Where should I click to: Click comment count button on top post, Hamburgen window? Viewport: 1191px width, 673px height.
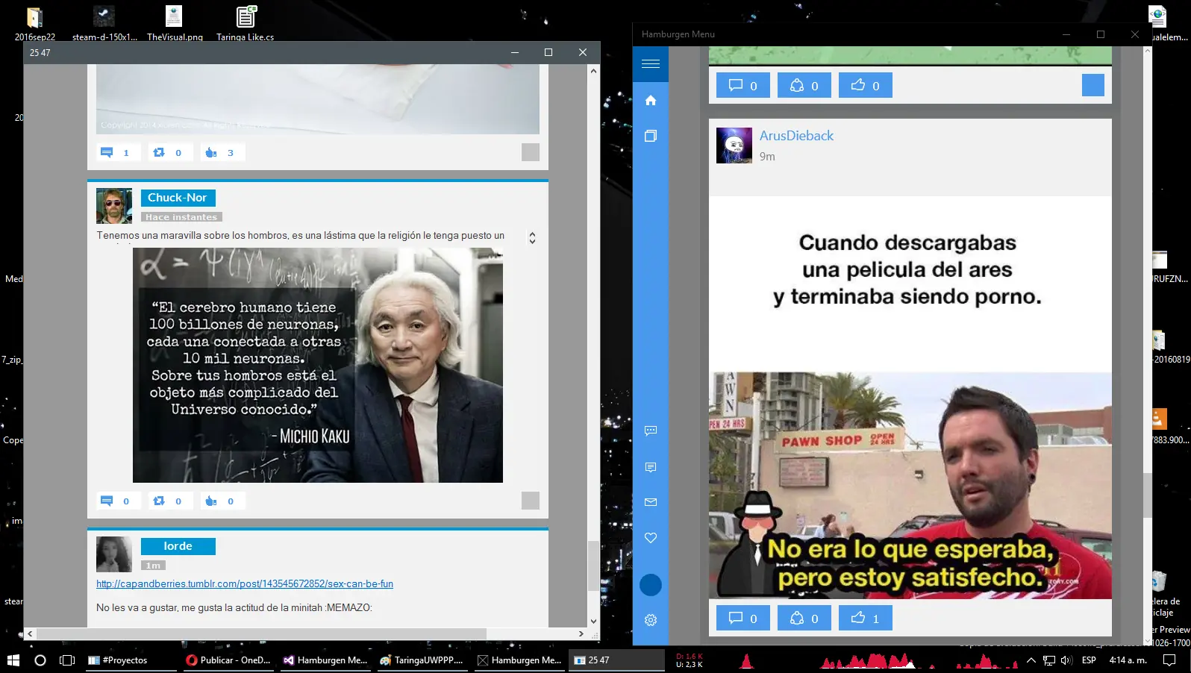743,85
